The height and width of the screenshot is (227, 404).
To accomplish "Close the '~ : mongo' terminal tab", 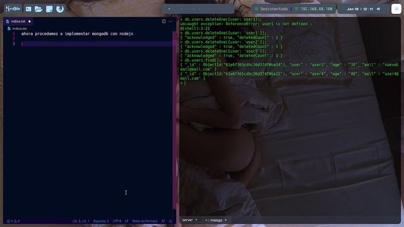I will click(226, 220).
